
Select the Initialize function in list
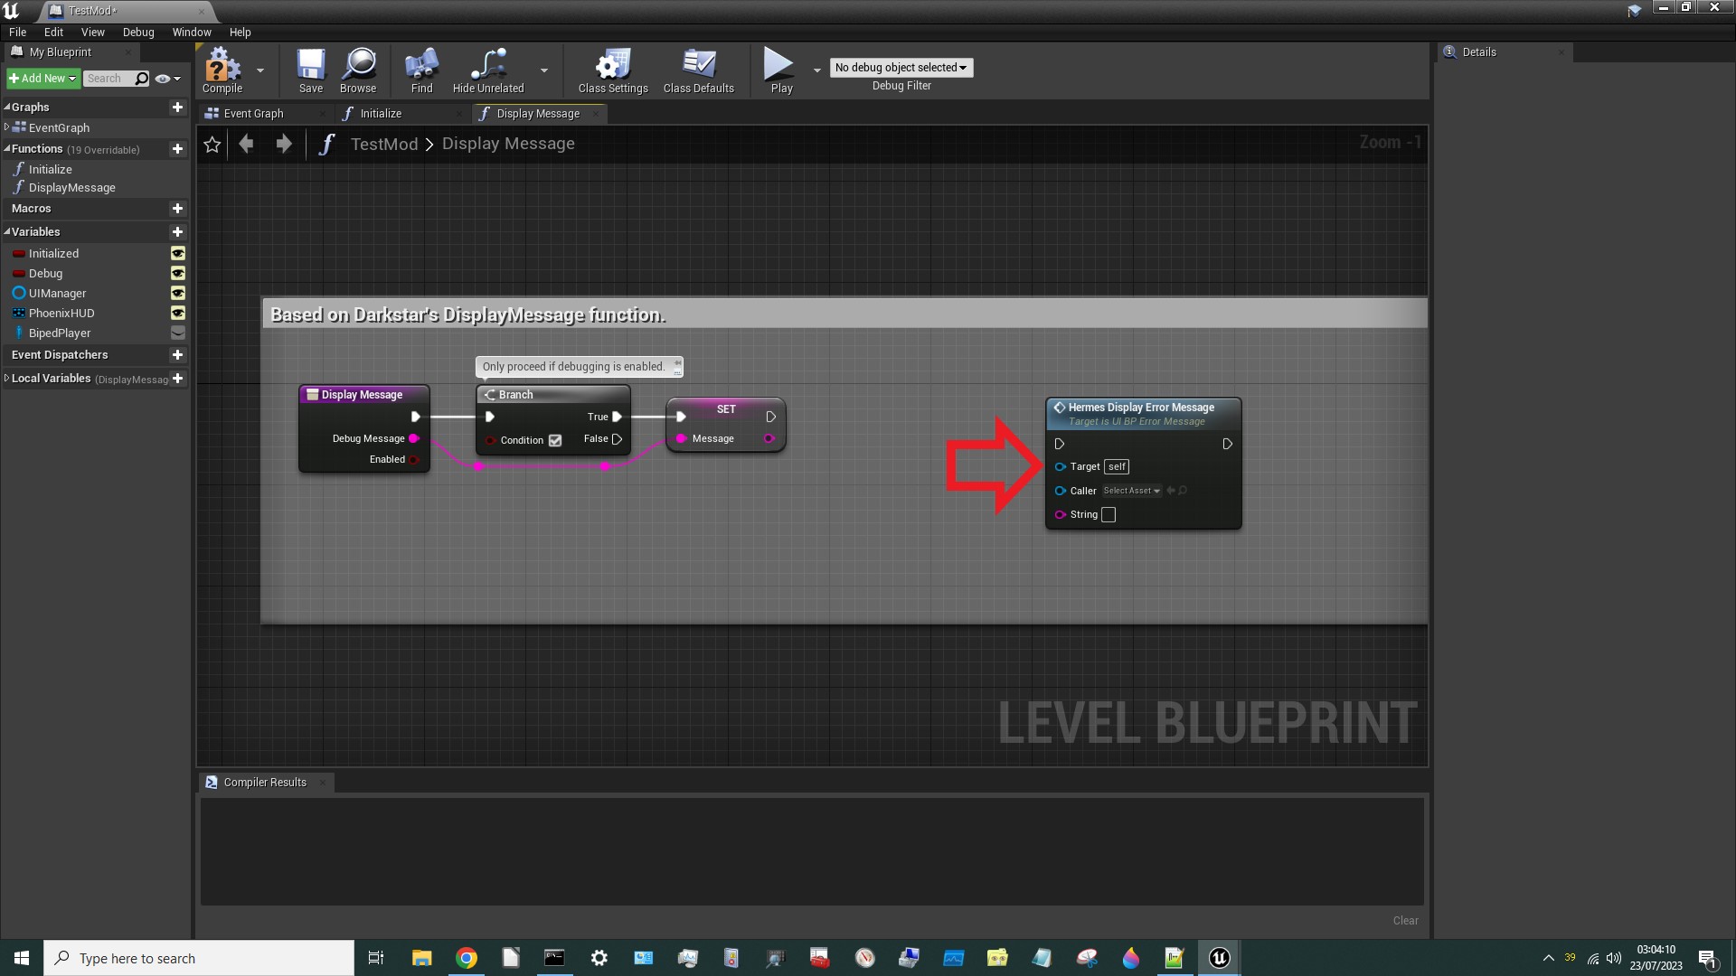pos(51,170)
